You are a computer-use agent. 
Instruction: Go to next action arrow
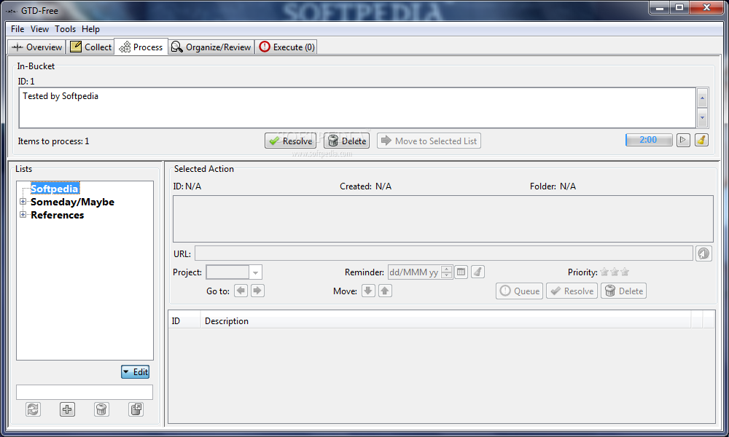coord(257,291)
